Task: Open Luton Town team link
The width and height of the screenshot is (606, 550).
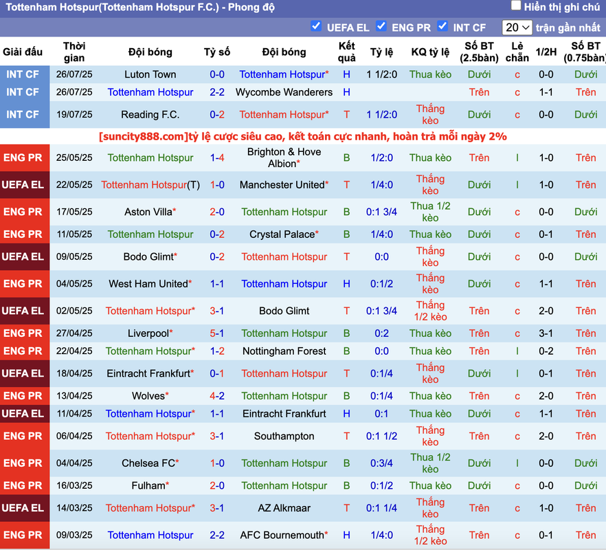Action: (150, 74)
